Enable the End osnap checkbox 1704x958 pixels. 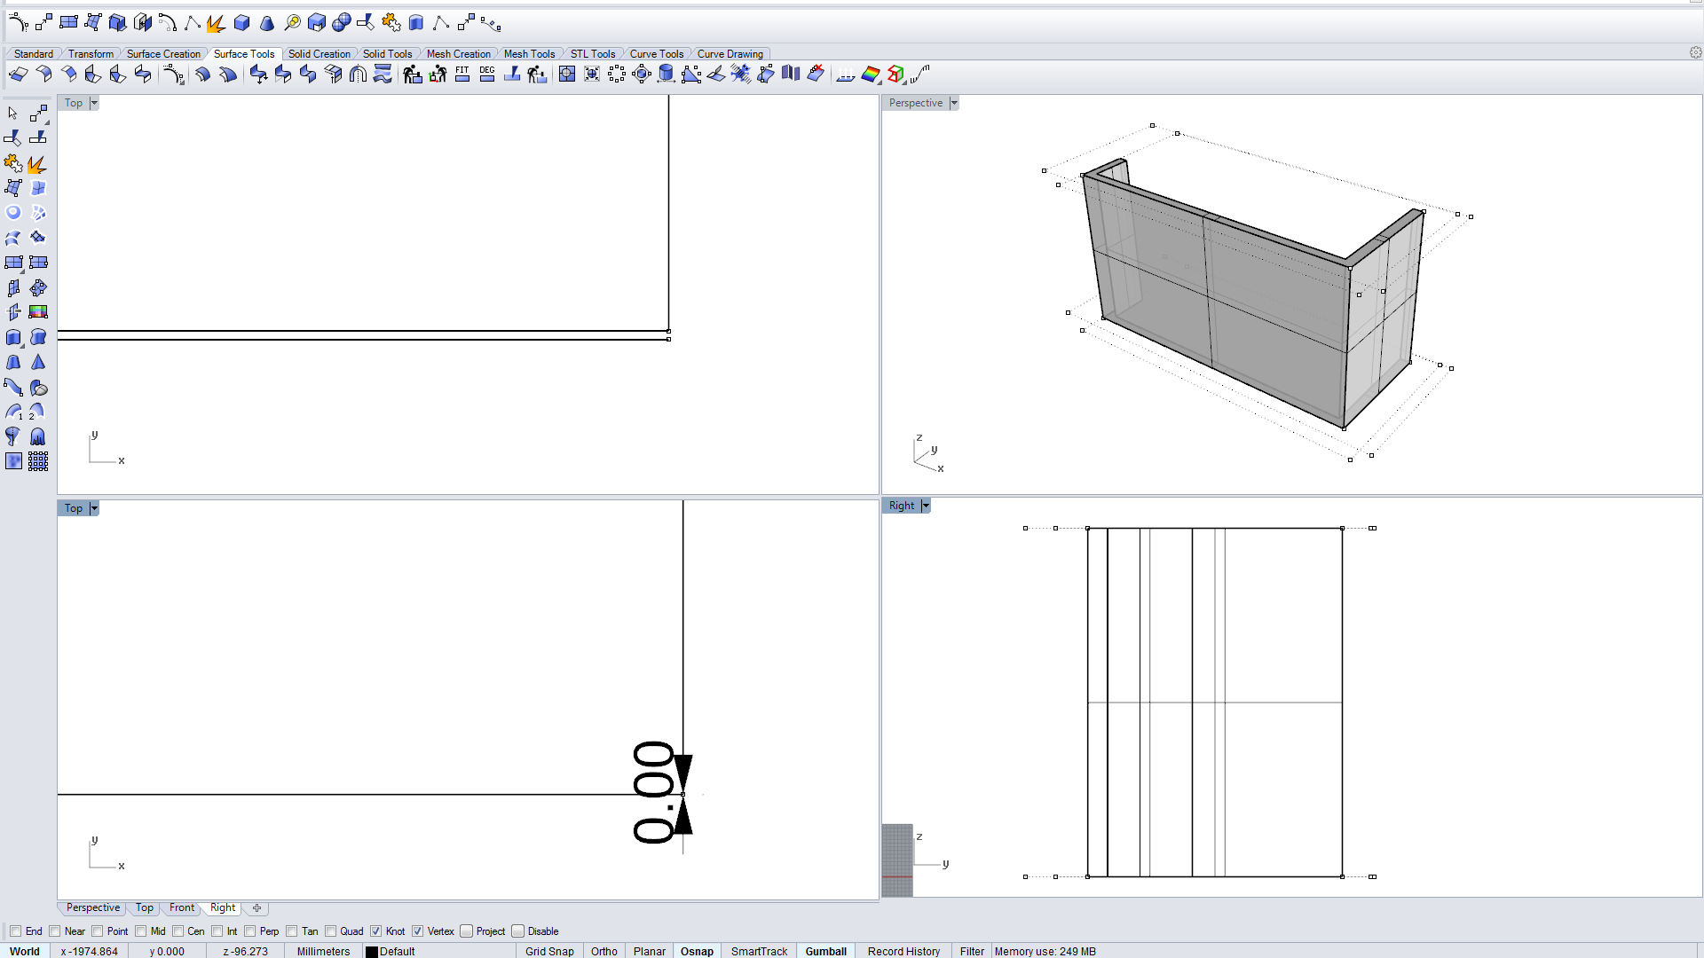click(x=16, y=931)
